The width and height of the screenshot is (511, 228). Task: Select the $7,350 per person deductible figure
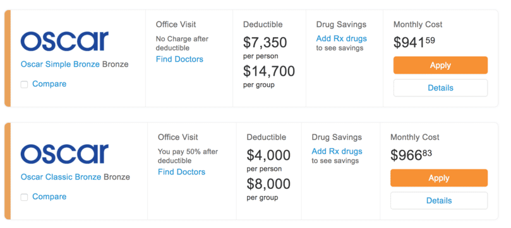pyautogui.click(x=265, y=43)
